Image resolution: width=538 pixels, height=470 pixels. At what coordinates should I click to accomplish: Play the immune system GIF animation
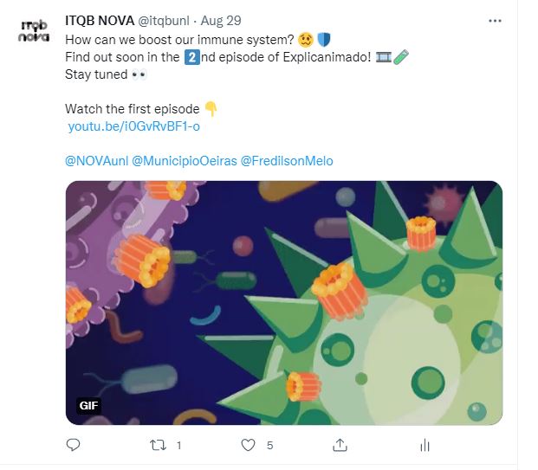[x=284, y=303]
